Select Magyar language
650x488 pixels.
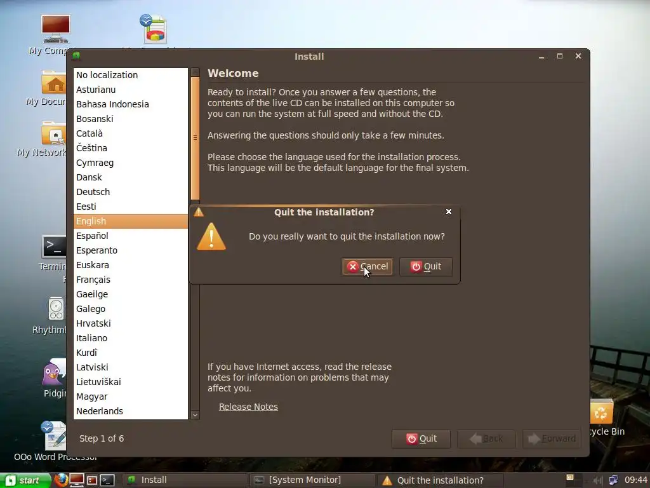131,396
